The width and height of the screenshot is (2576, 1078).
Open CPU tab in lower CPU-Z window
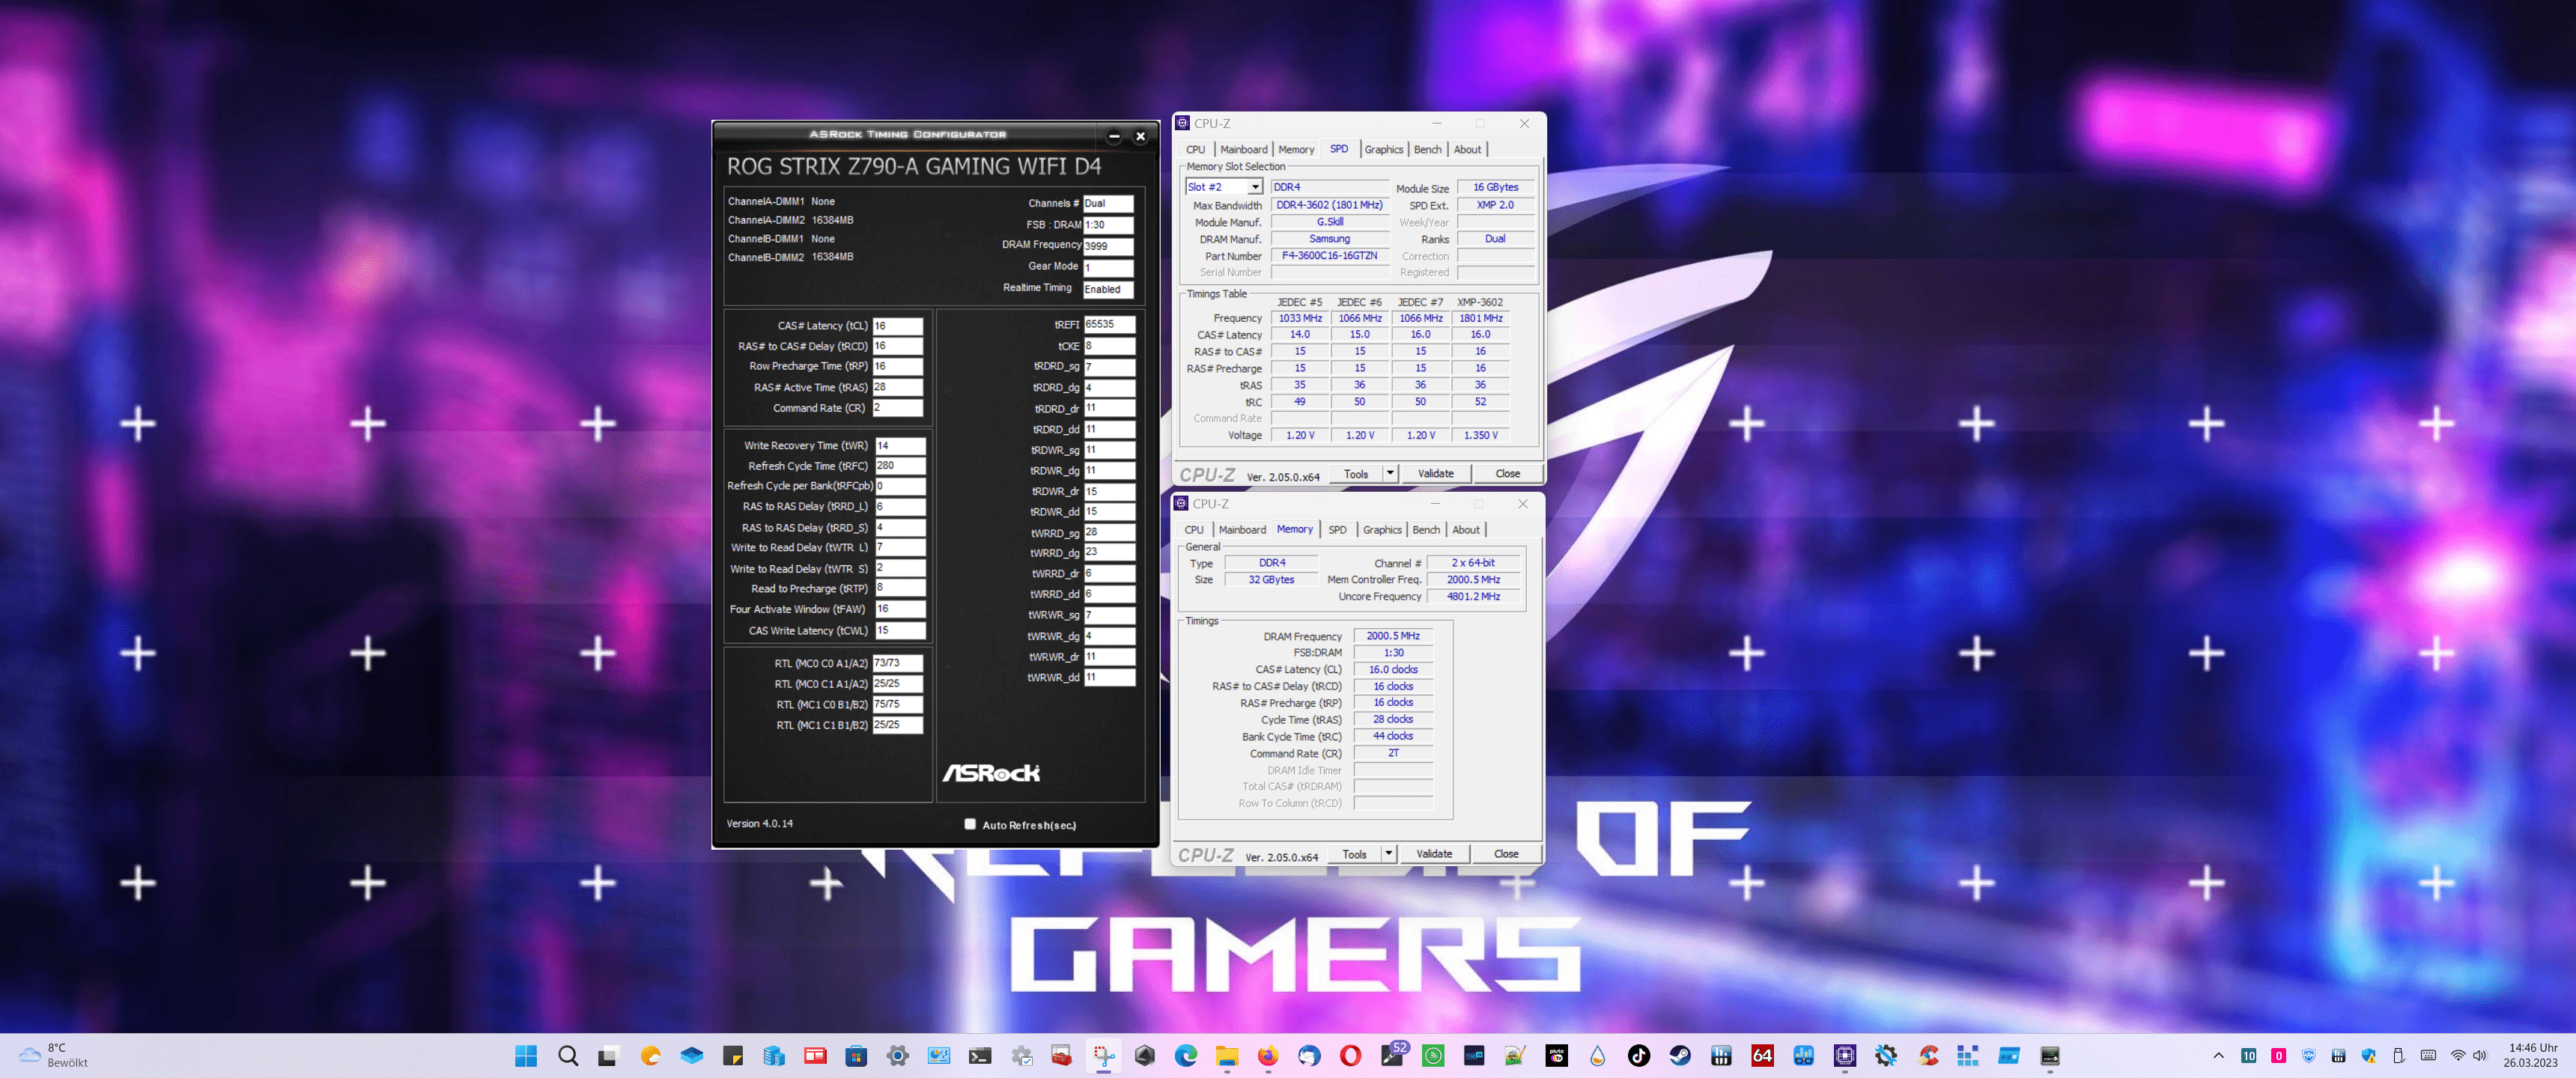(1194, 530)
